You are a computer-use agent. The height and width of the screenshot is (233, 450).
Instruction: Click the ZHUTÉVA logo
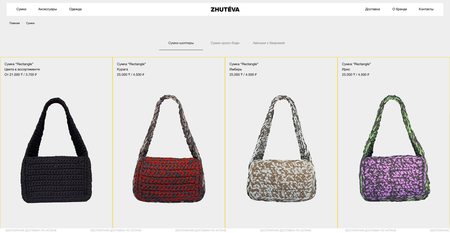pyautogui.click(x=225, y=9)
